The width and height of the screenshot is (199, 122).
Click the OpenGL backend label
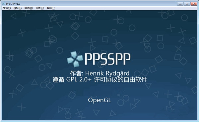99,100
